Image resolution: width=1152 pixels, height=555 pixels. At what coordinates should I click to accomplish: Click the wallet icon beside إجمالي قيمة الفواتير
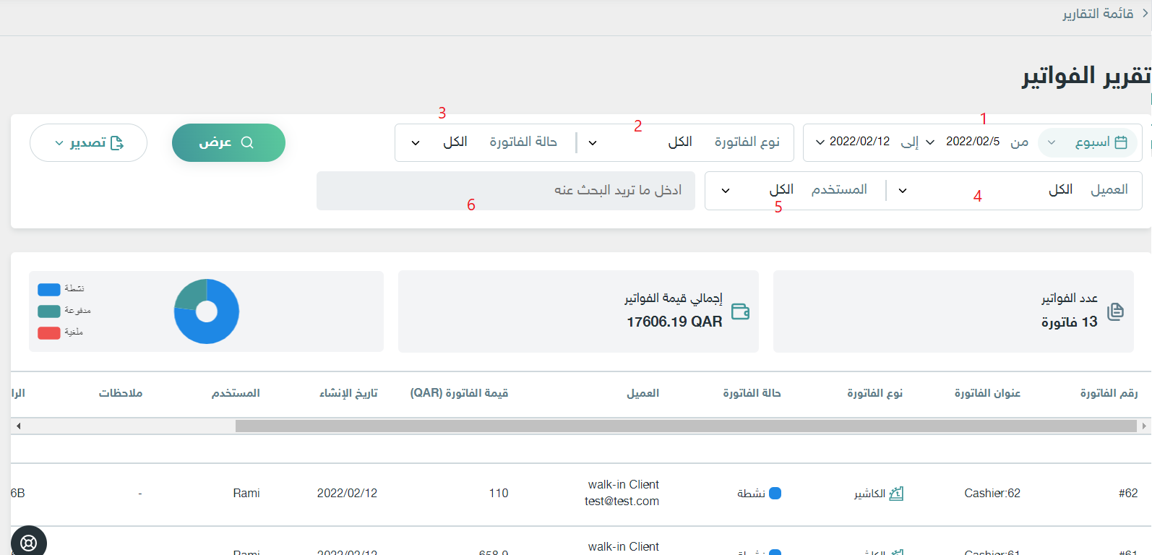(x=741, y=311)
